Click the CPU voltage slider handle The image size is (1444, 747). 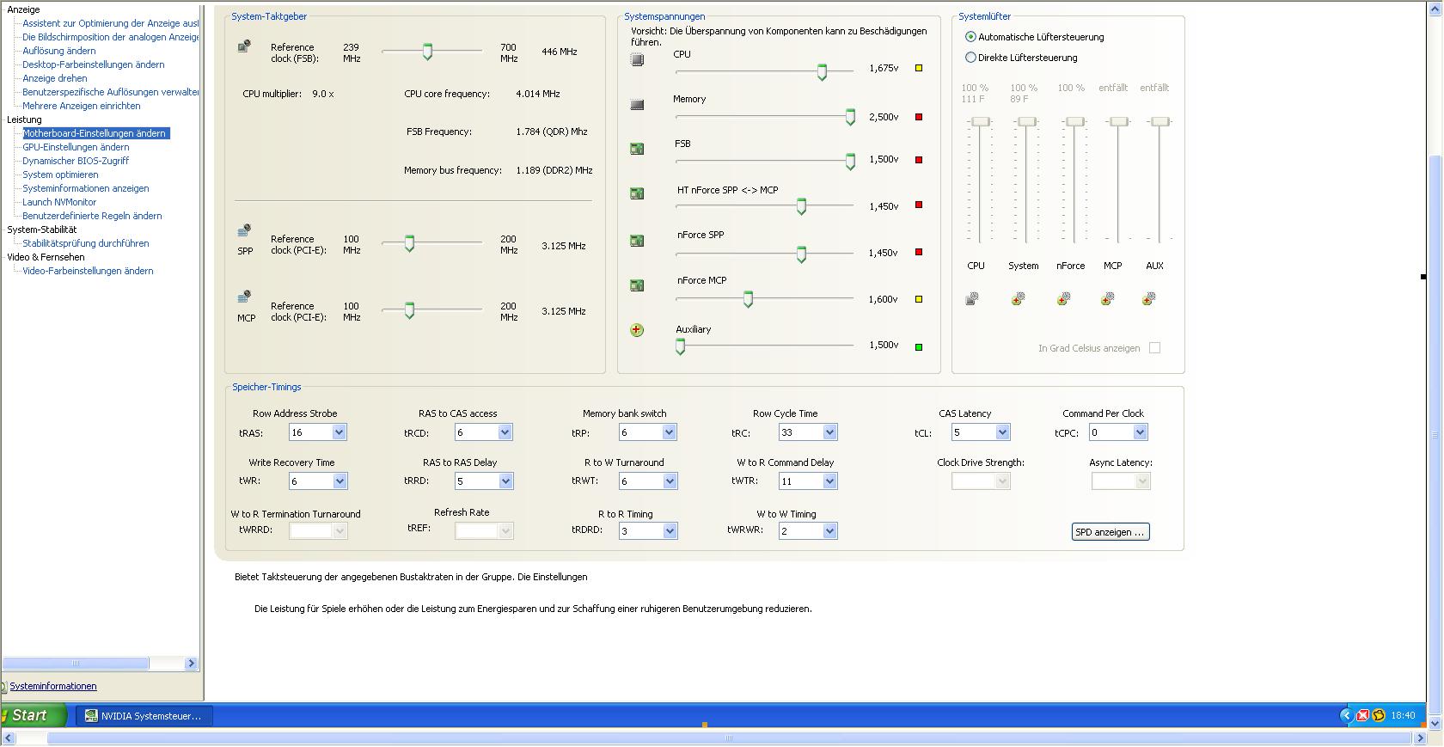click(822, 72)
